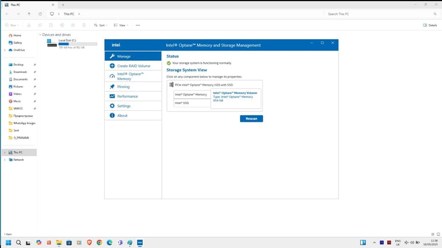Switch to large thumbnails view in status bar
This screenshot has height=248, width=442.
tap(438, 234)
